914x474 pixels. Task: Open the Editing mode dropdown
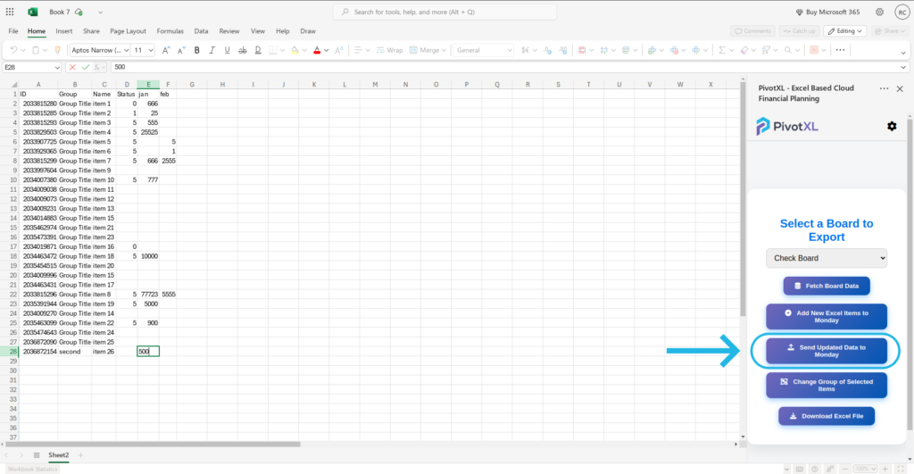844,31
